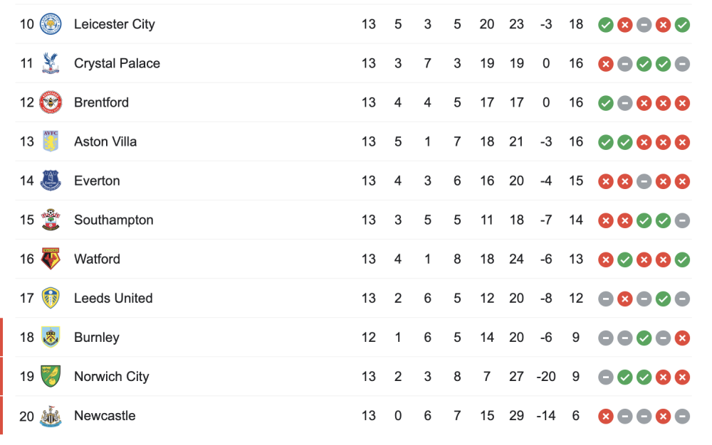Click the Everton club crest

point(51,181)
